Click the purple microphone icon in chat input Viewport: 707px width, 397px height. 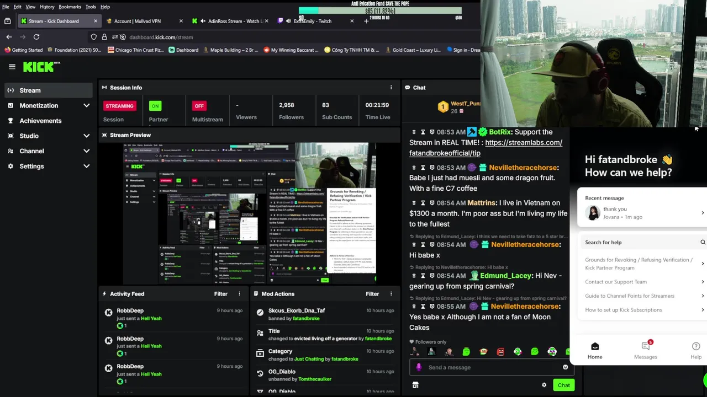point(419,367)
